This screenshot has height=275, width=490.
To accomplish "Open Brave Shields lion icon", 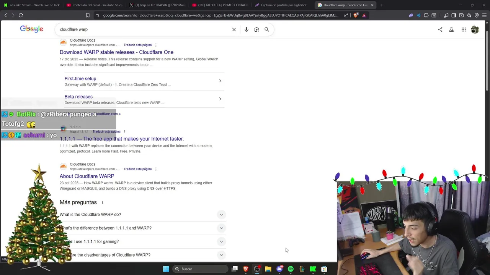I will (x=356, y=15).
